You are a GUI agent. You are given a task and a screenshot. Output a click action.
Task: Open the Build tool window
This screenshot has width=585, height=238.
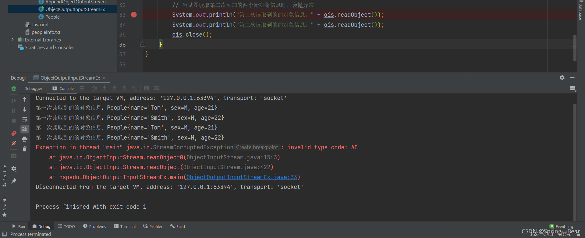[177, 226]
